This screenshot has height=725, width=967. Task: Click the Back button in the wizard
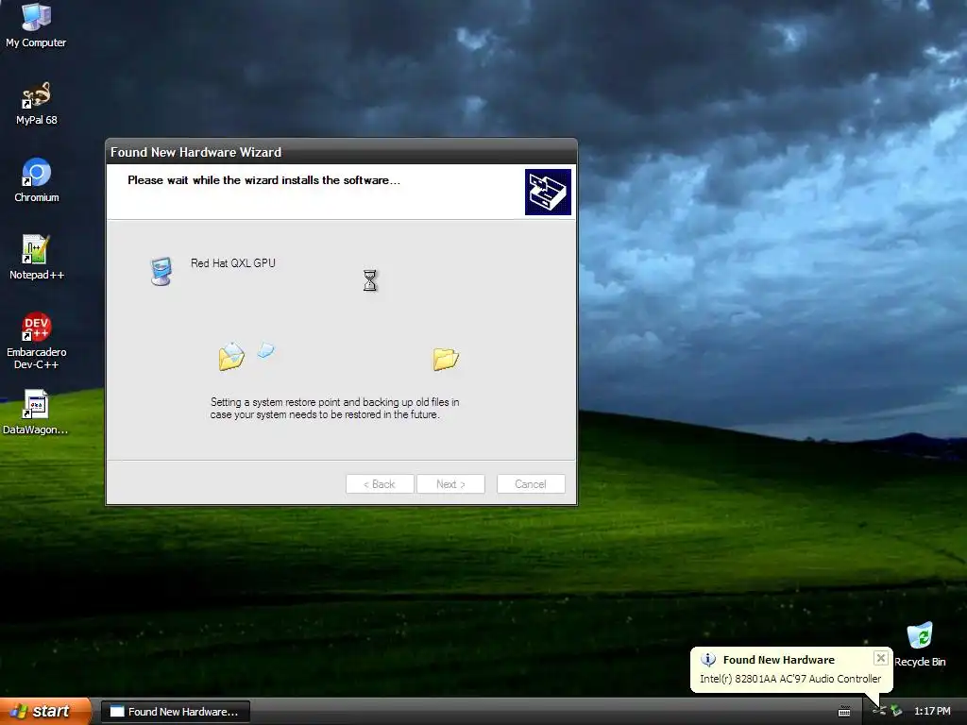[380, 484]
